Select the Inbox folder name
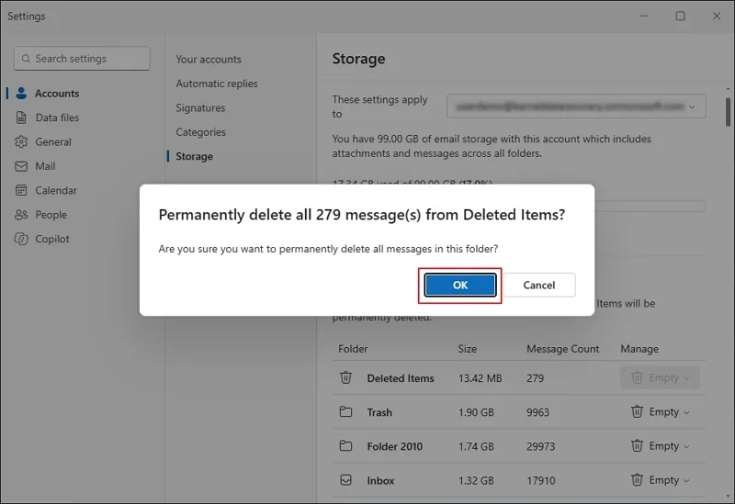The height and width of the screenshot is (504, 735). (x=380, y=481)
